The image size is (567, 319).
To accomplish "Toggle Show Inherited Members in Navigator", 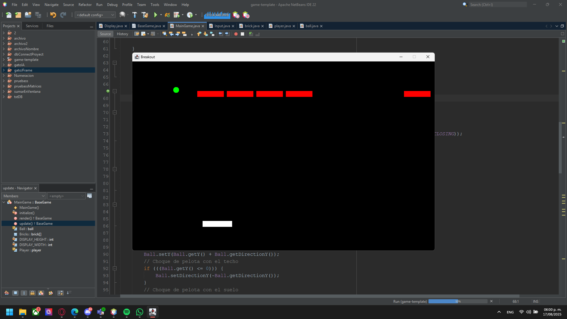I will (6, 293).
